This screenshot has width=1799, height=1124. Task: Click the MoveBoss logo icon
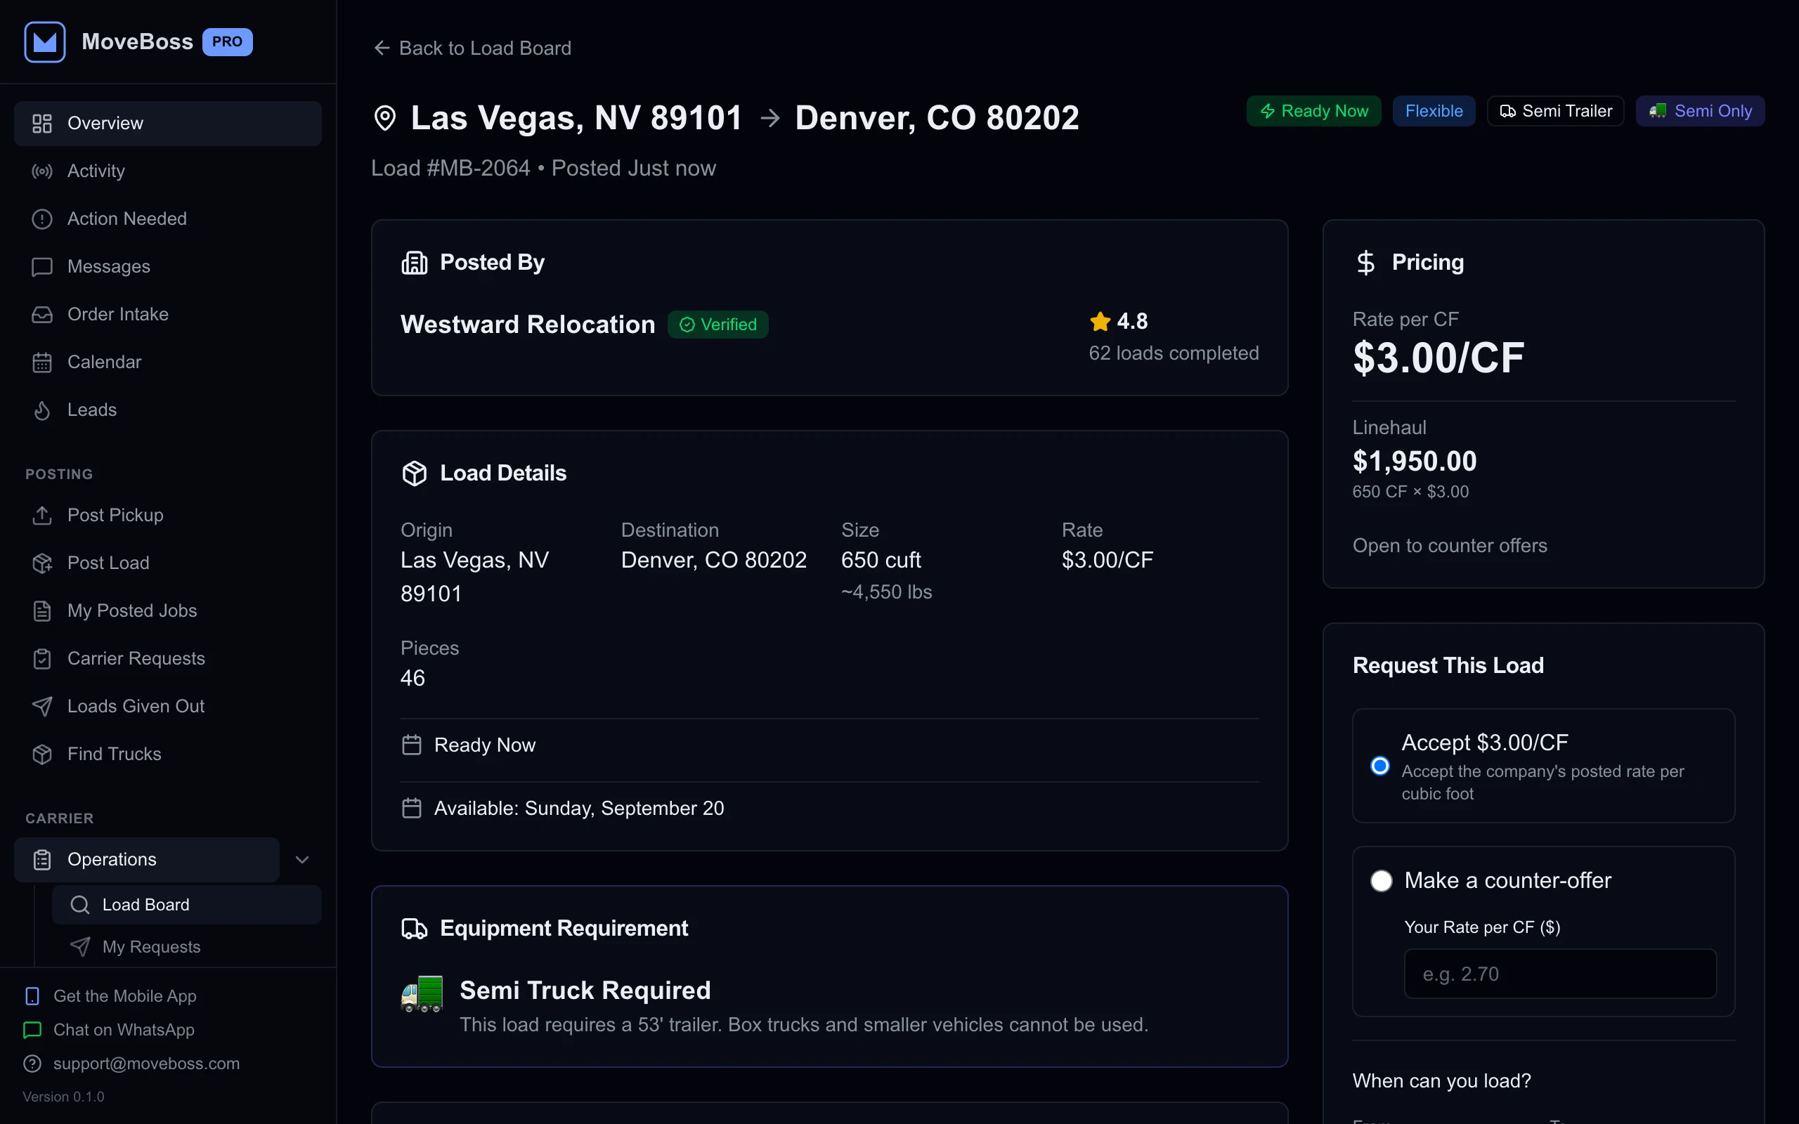pyautogui.click(x=44, y=42)
